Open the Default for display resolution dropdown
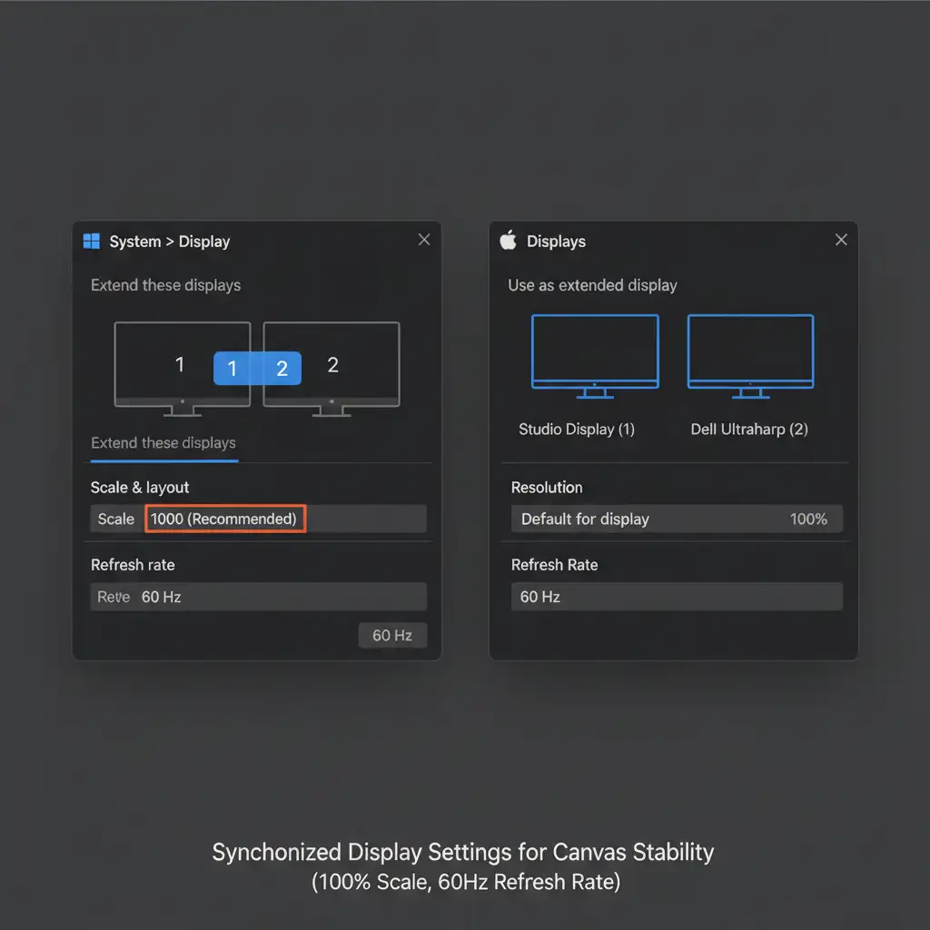This screenshot has width=930, height=930. (677, 519)
